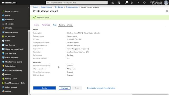
Task: Open the notifications bell
Action: [126, 2]
